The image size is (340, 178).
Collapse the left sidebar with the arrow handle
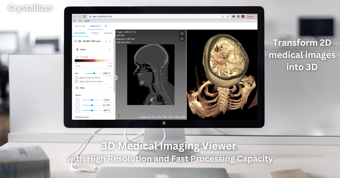click(116, 78)
